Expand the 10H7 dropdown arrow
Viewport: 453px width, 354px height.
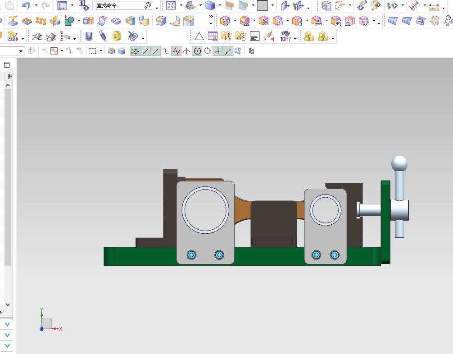tap(295, 39)
